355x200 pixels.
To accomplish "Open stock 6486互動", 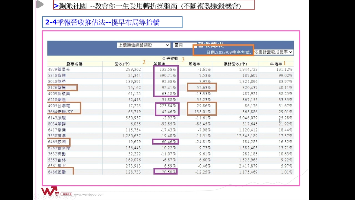I will point(57,172).
